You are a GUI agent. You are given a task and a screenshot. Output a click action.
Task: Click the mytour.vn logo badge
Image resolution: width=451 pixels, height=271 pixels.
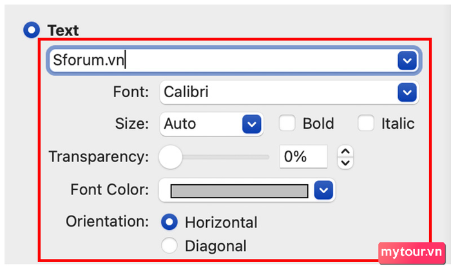[412, 253]
